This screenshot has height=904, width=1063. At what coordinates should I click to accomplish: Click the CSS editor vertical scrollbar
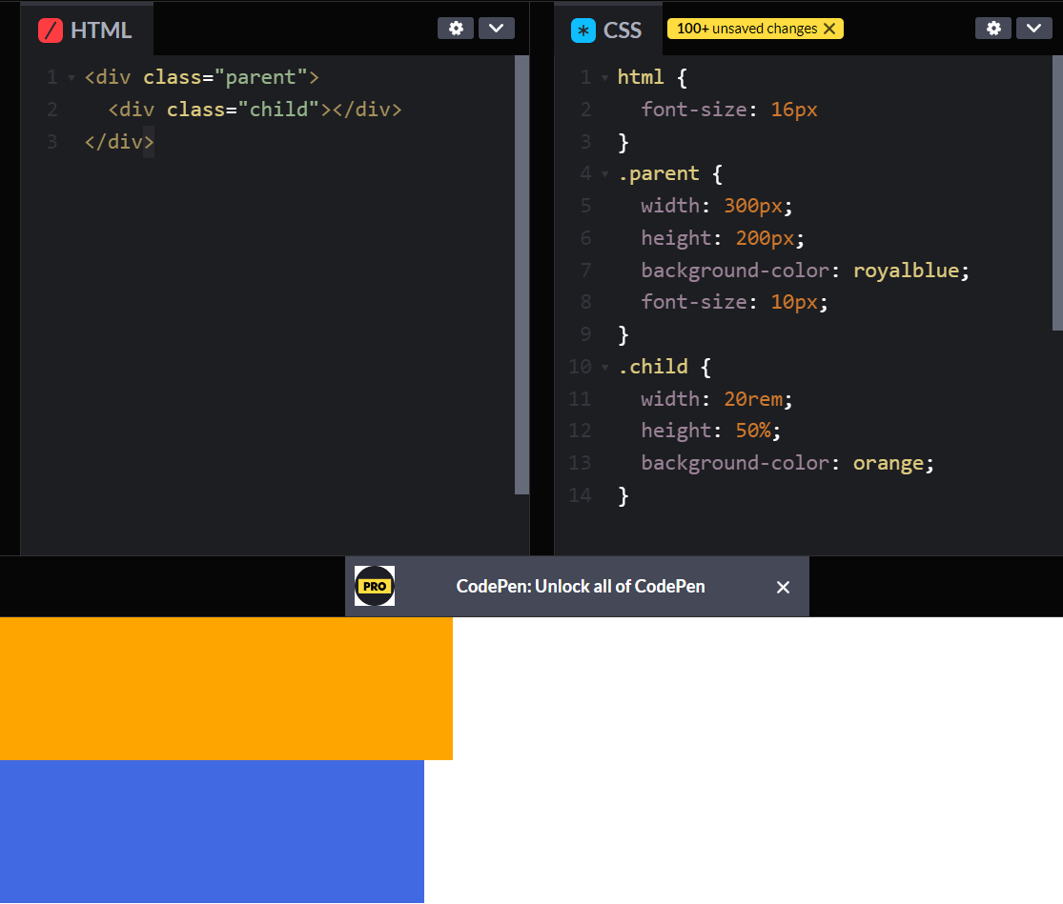[1057, 193]
